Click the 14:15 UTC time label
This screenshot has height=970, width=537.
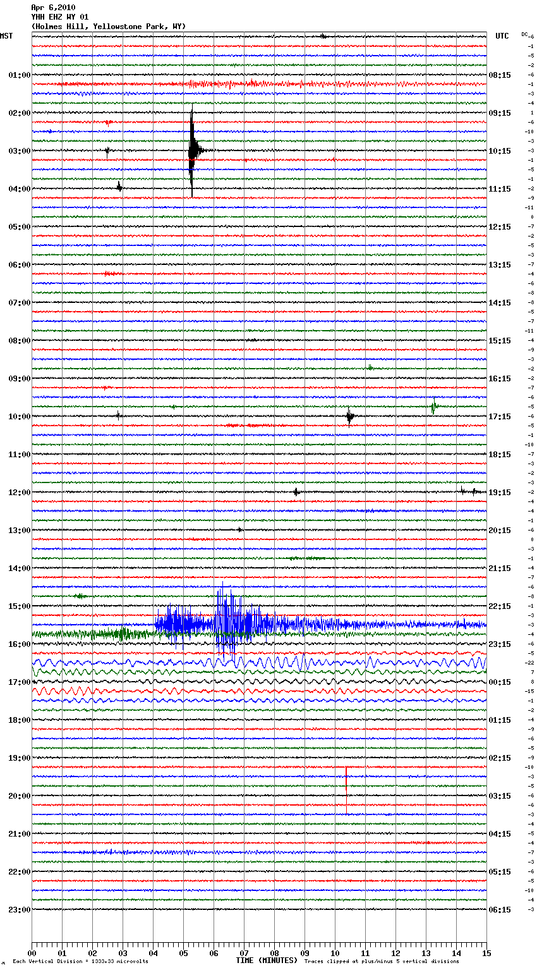(500, 303)
